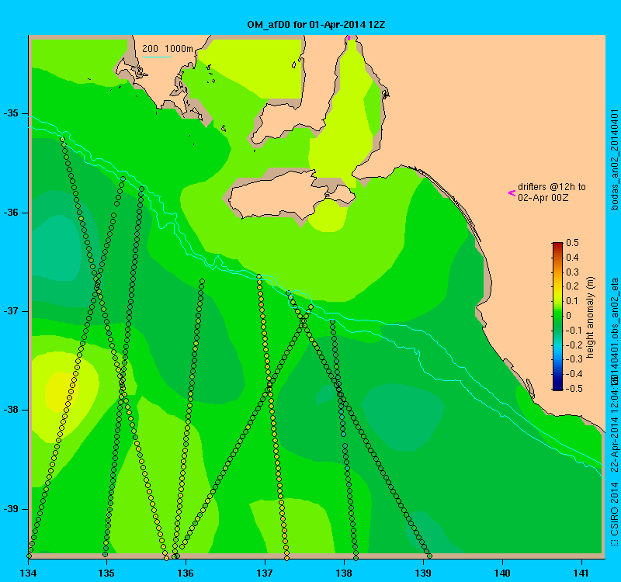Viewport: 621px width, 582px height.
Task: Click the '-0.2' color bar label
Action: tap(574, 345)
